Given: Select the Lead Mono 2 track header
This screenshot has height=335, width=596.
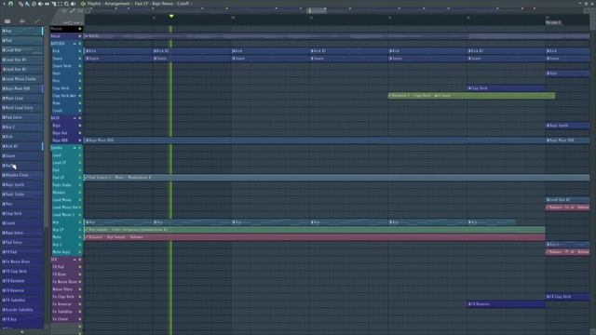Looking at the screenshot, I should (66, 215).
